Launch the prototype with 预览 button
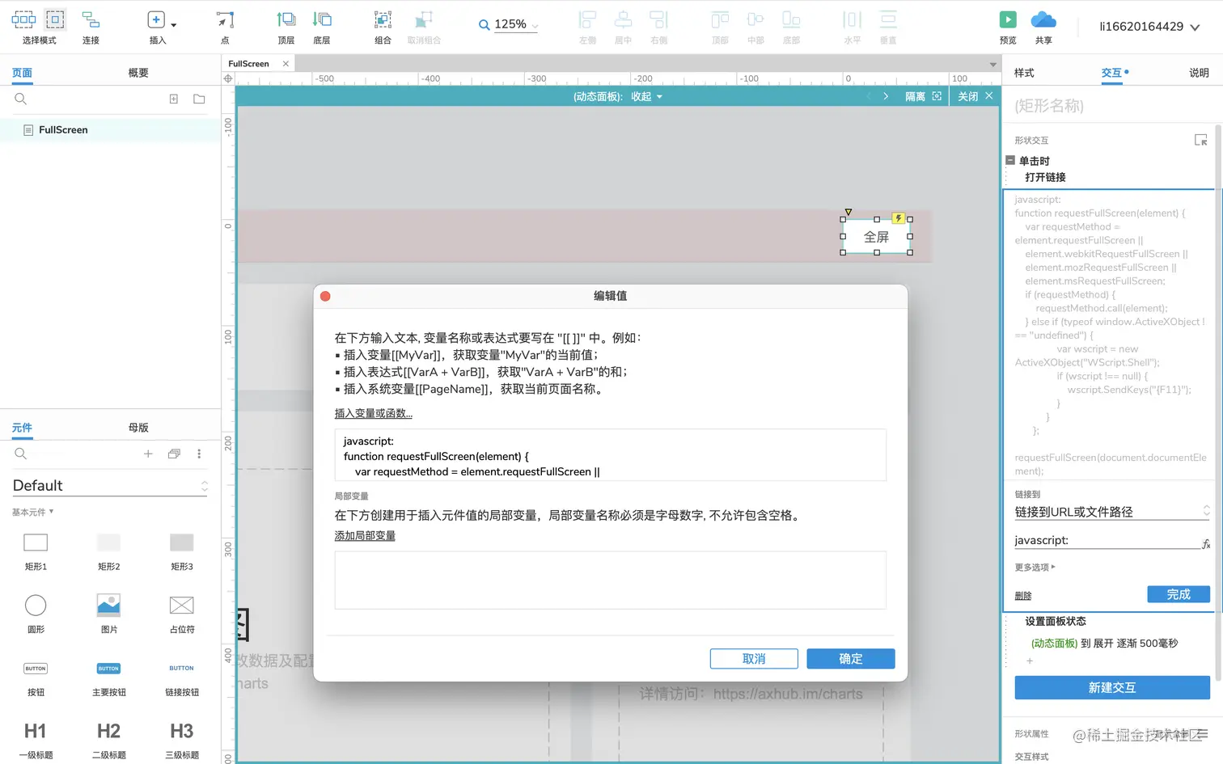The width and height of the screenshot is (1223, 764). (1008, 27)
